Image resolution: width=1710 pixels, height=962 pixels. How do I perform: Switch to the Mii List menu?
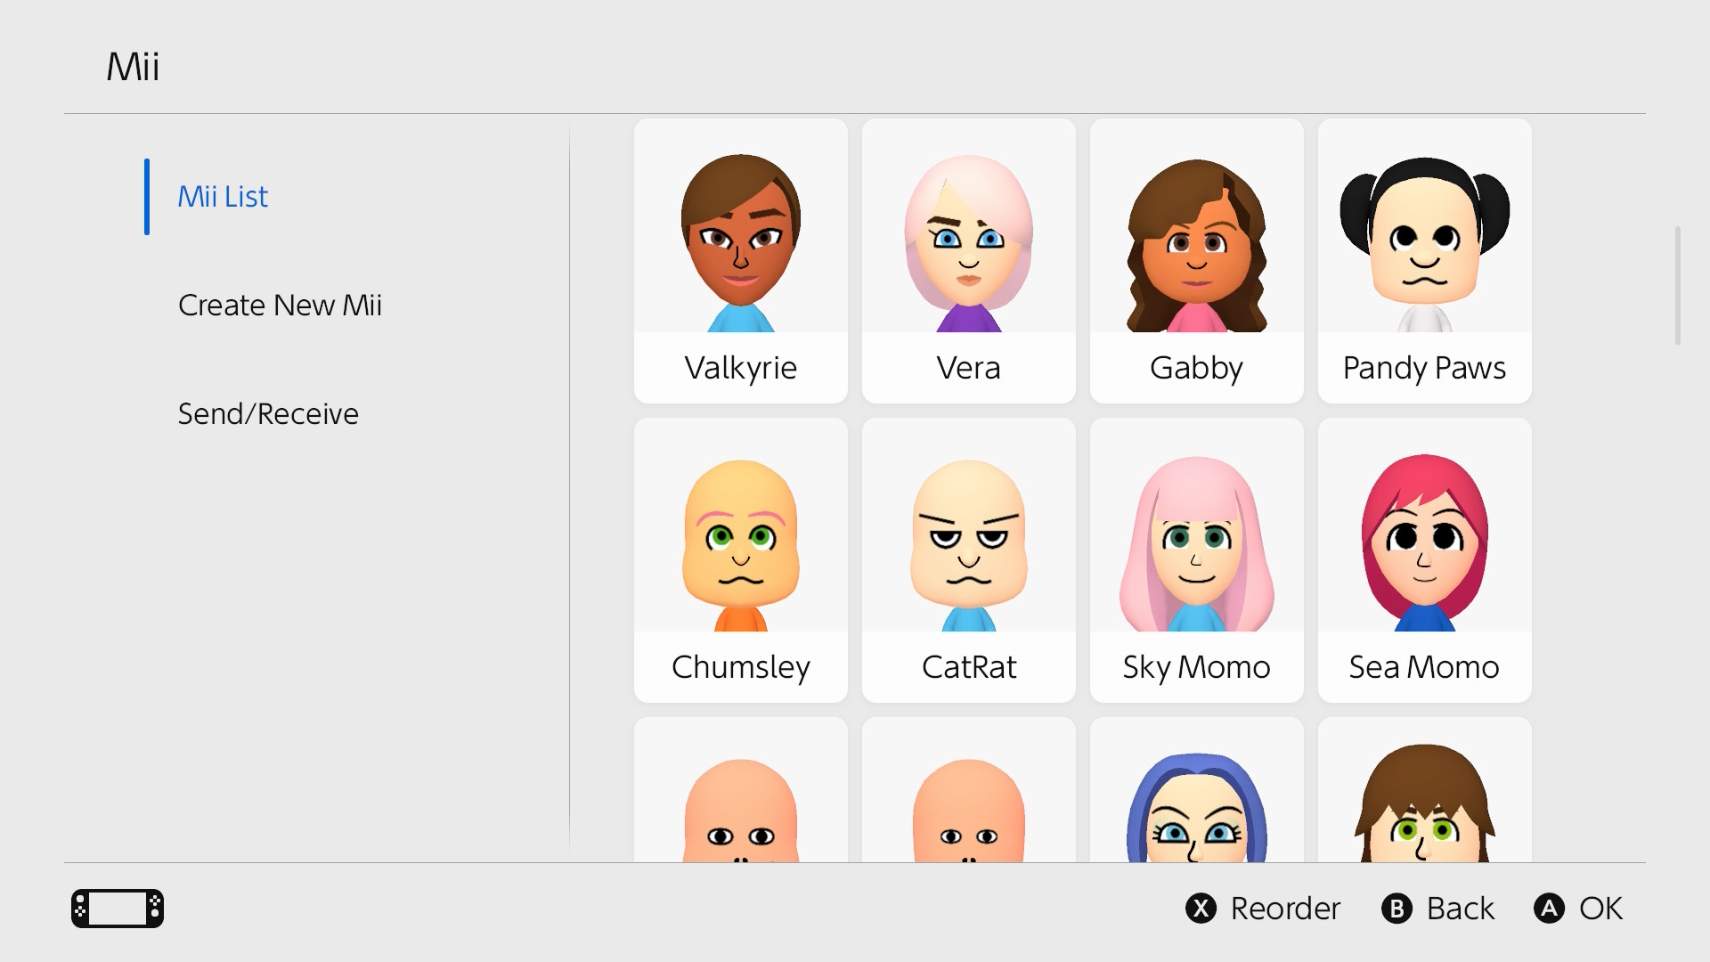223,197
